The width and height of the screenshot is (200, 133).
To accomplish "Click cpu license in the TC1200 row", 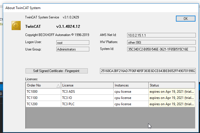I will point(131,104).
